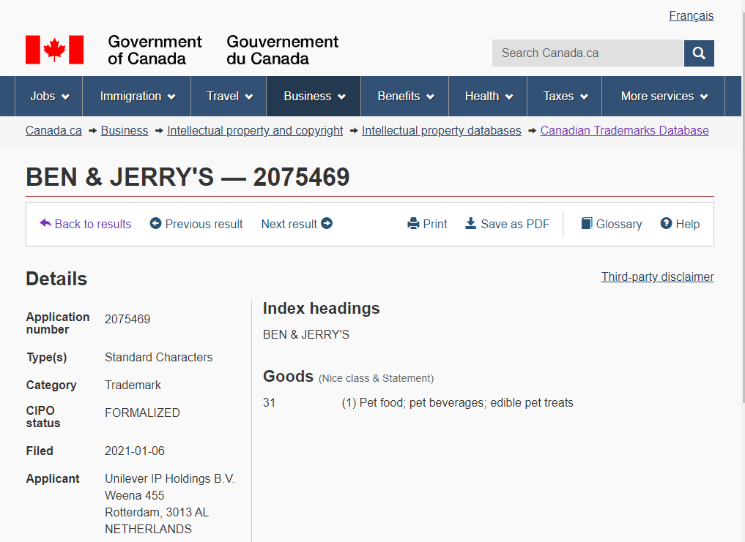Screen dimensions: 745x542
Task: Click the Back to results arrow icon
Action: click(45, 223)
